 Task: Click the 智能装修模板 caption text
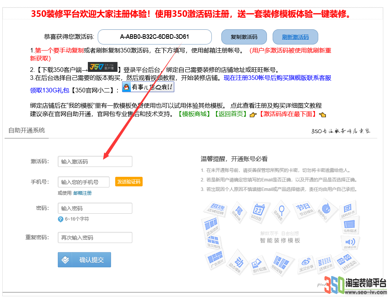(x=280, y=240)
